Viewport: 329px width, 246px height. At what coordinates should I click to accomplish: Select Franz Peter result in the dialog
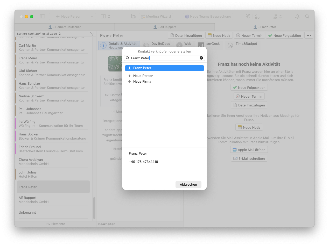point(164,68)
